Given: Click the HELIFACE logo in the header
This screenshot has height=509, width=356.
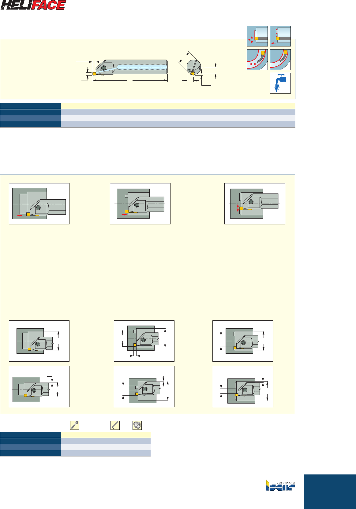Looking at the screenshot, I should (33, 5).
